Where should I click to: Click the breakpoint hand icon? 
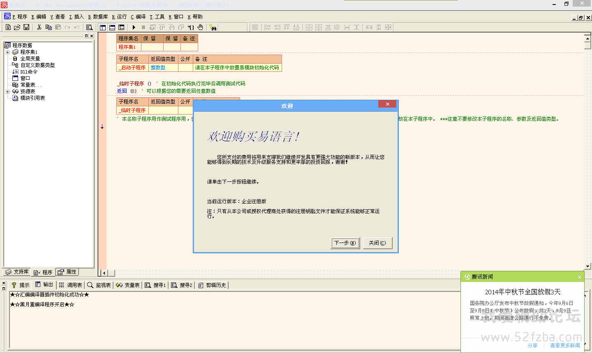(200, 27)
